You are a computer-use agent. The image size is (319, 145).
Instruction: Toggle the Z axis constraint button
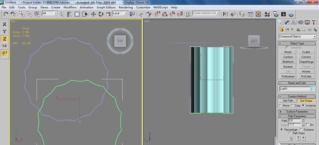[4, 39]
